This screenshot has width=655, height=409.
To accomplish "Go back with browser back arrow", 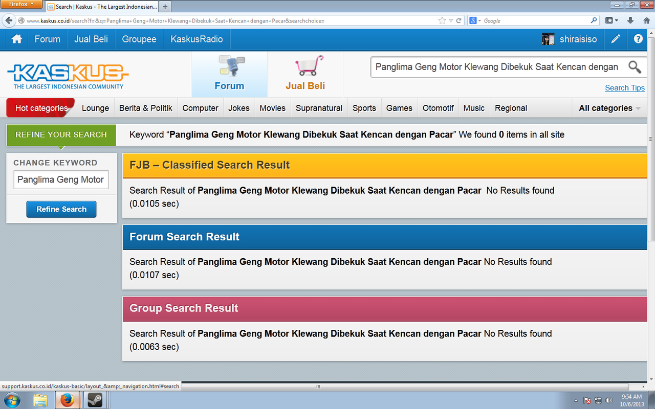I will click(9, 21).
